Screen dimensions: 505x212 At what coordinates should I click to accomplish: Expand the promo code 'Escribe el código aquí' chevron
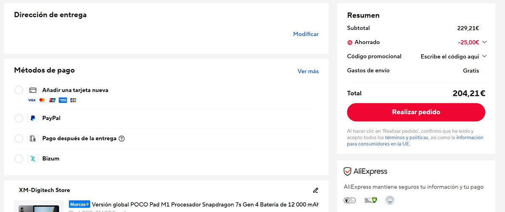(x=484, y=56)
